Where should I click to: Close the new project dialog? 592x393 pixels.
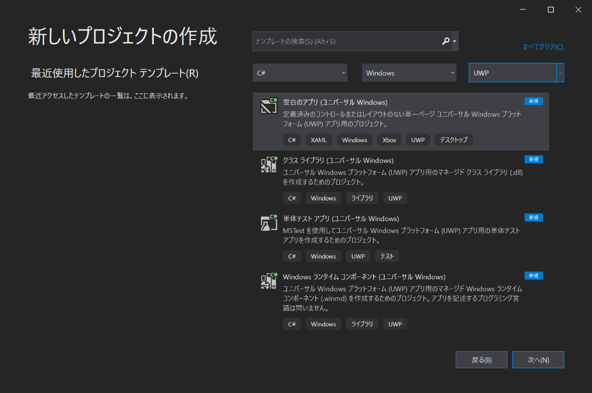(x=578, y=9)
